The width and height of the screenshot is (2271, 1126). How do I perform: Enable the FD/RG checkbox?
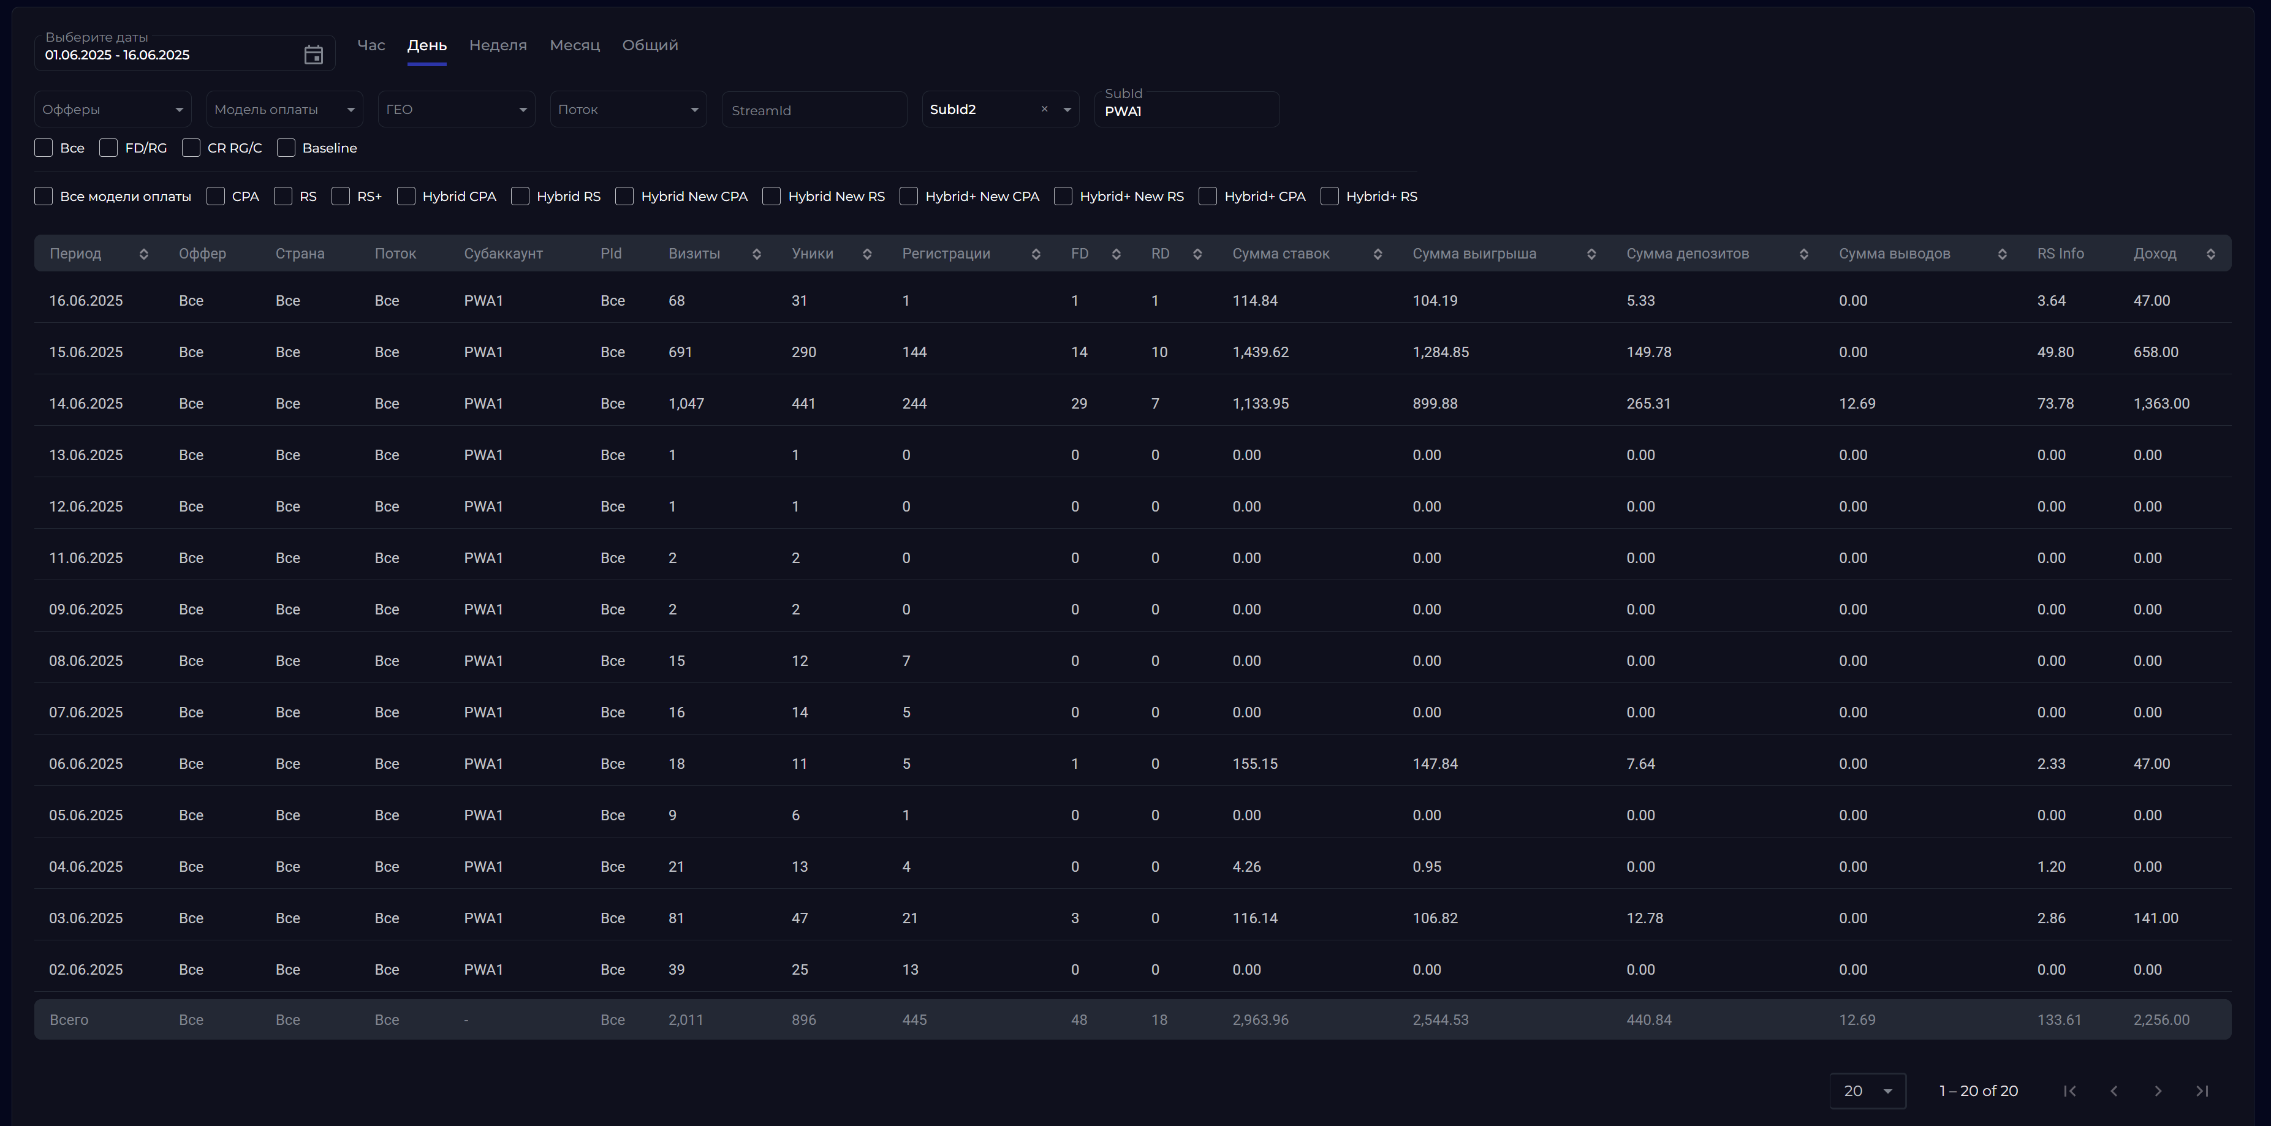tap(108, 148)
